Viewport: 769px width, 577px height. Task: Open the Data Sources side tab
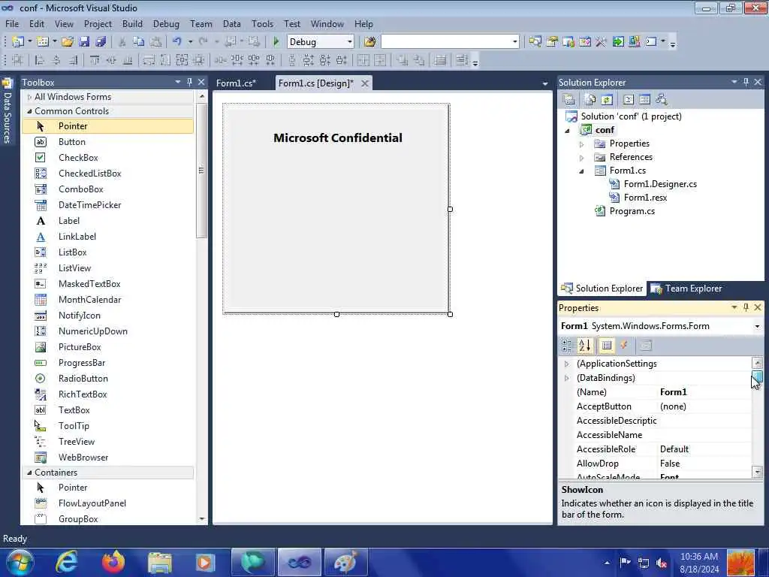7,111
